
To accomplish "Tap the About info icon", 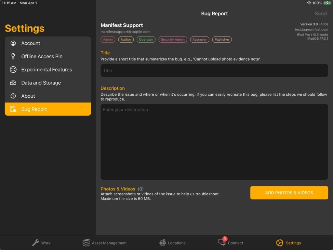I will [x=13, y=96].
